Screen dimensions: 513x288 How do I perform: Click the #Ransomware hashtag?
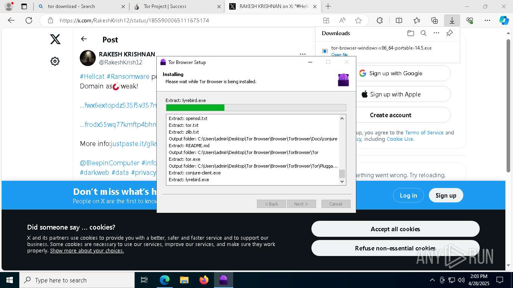[128, 76]
